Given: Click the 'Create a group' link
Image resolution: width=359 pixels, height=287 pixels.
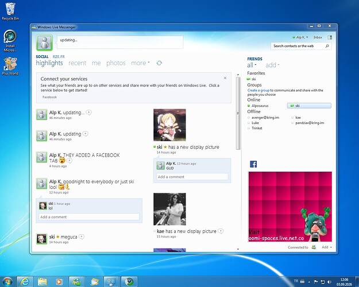Looking at the screenshot, I should click(258, 90).
